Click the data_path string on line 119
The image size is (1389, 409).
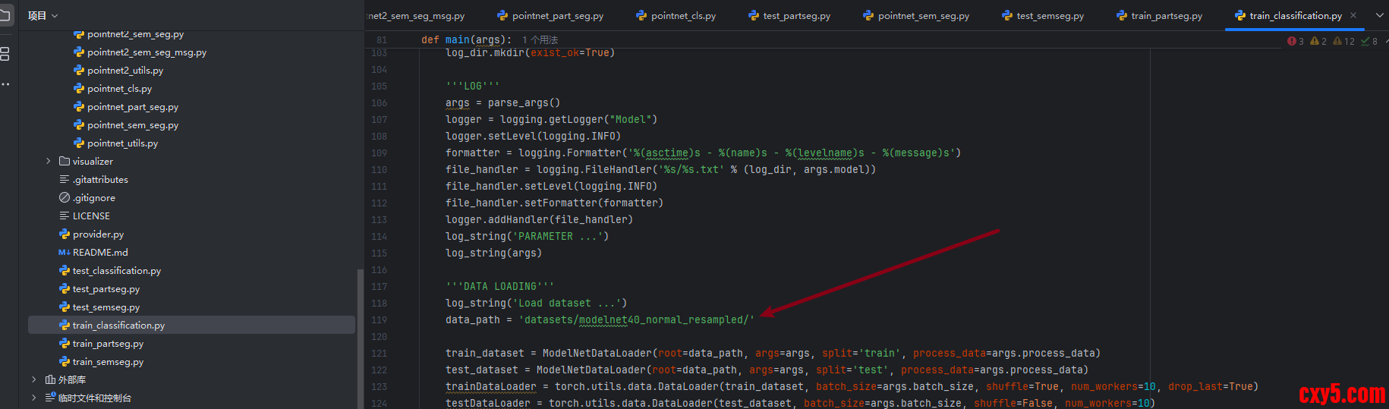click(636, 320)
